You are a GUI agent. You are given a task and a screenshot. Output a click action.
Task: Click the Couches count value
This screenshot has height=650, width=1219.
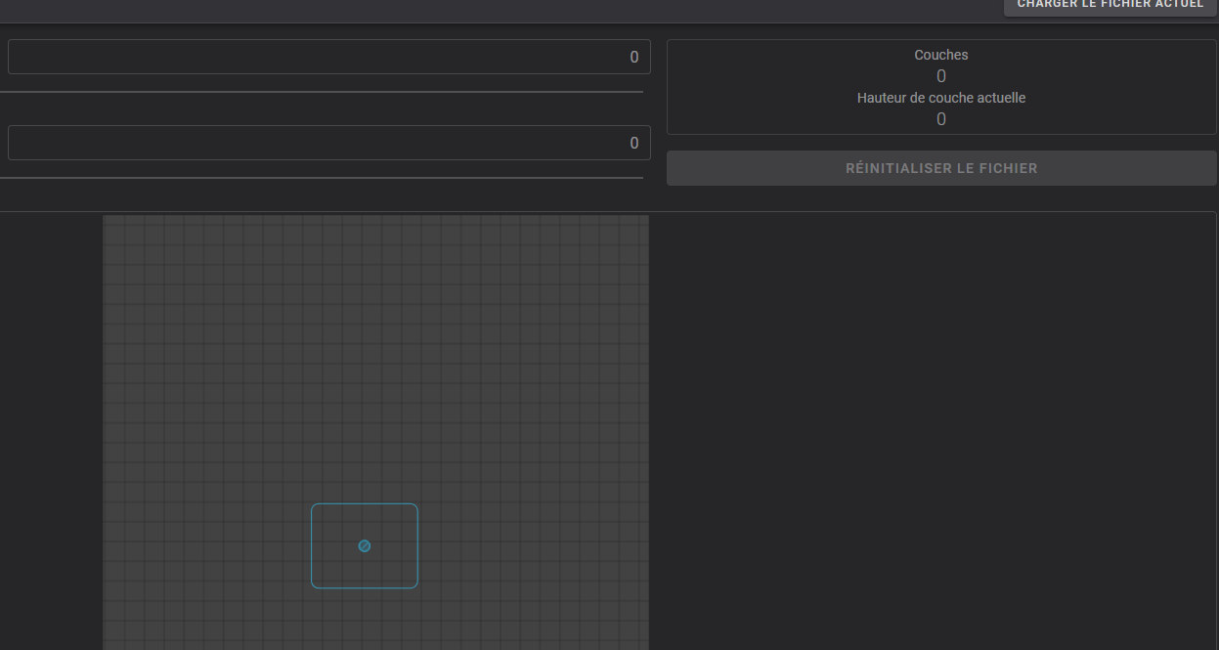pos(941,76)
